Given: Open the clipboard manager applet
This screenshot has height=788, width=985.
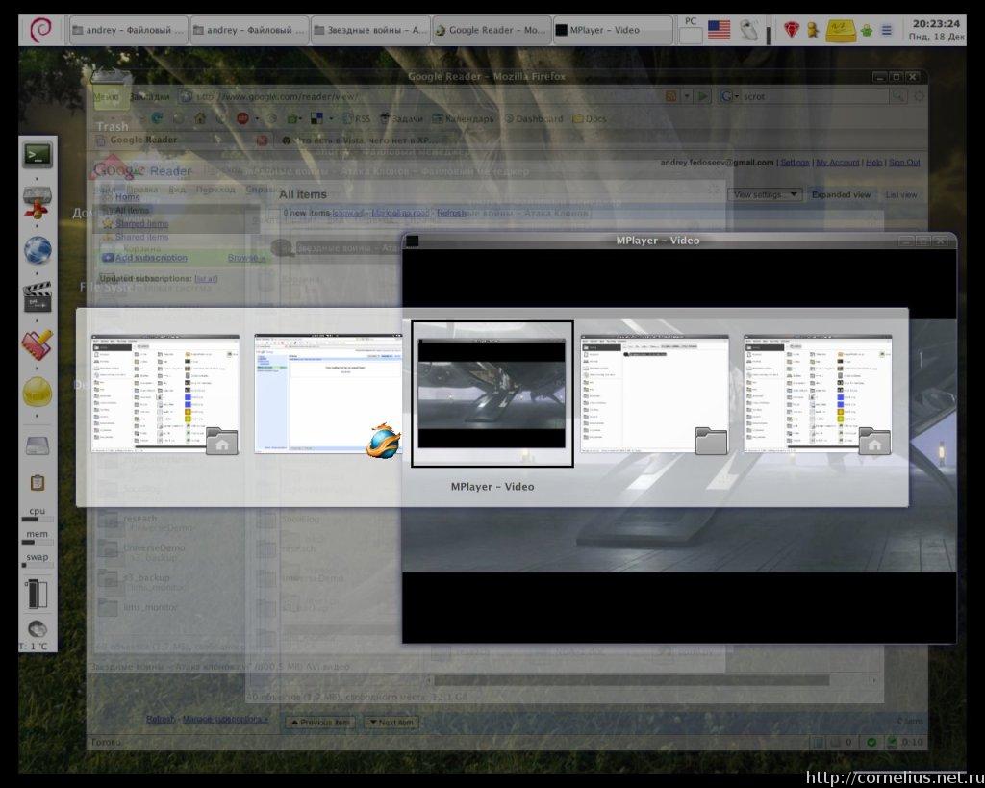Looking at the screenshot, I should 38,483.
